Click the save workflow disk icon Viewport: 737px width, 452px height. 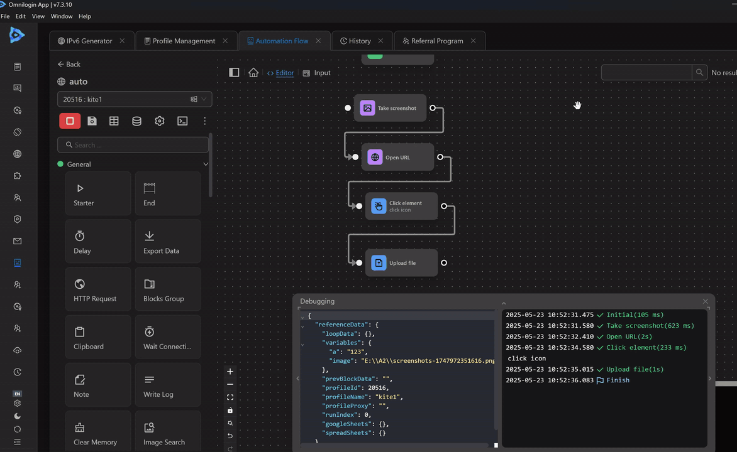[92, 121]
